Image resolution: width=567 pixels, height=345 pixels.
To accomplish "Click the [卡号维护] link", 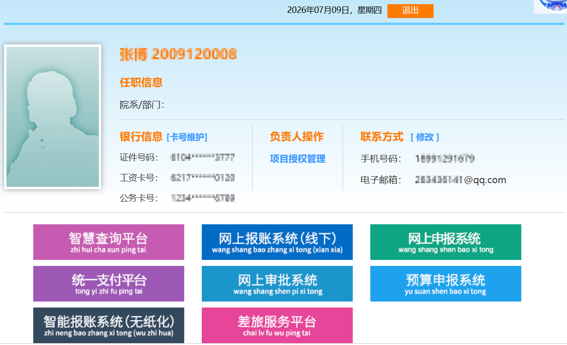I will tap(187, 137).
